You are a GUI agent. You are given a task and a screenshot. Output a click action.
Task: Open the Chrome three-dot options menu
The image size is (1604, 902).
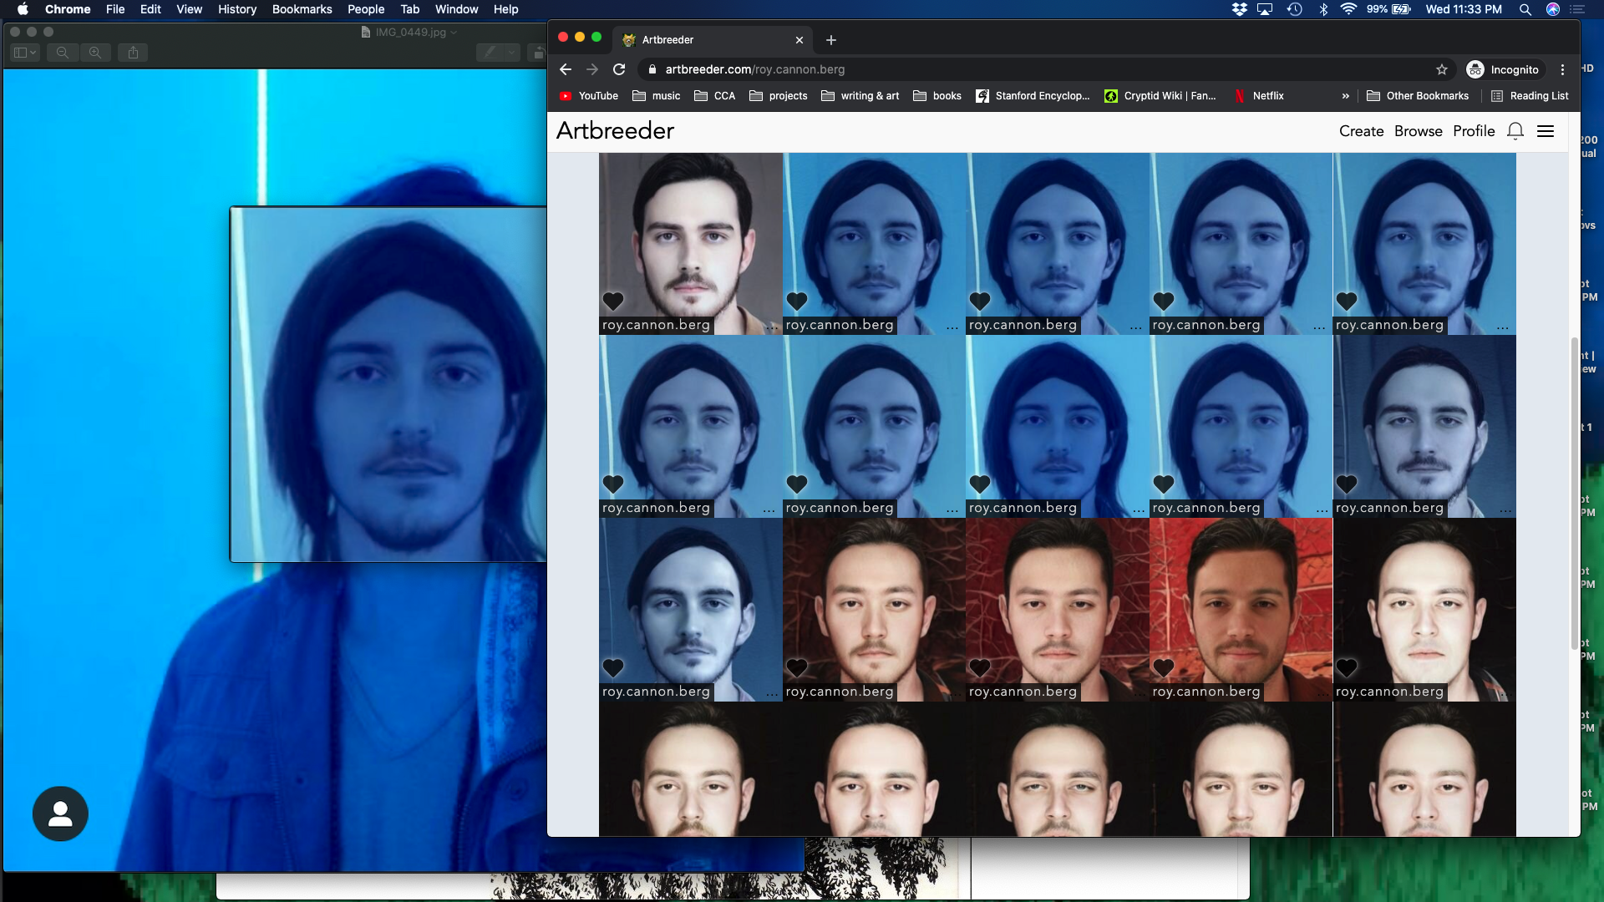tap(1562, 69)
